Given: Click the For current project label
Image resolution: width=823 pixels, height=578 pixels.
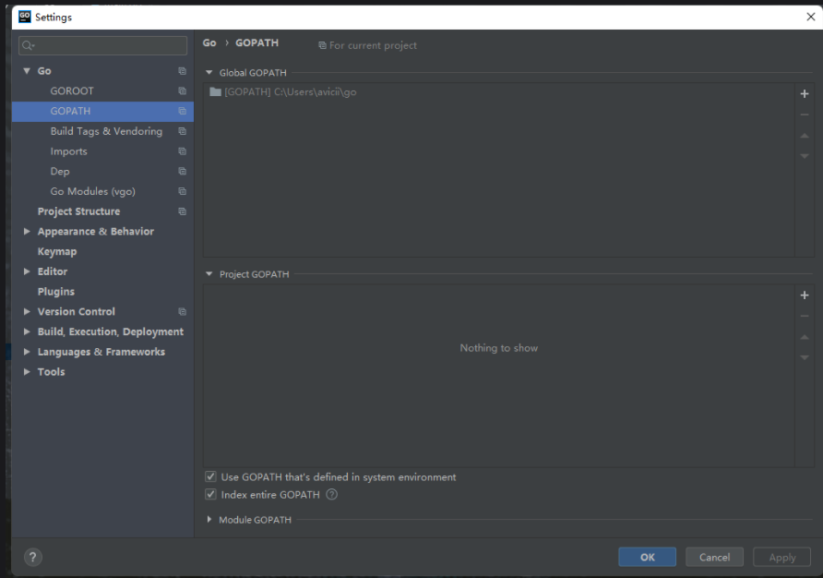Looking at the screenshot, I should (x=373, y=46).
